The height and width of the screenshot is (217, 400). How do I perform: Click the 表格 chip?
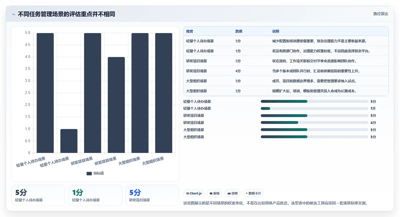(214, 193)
